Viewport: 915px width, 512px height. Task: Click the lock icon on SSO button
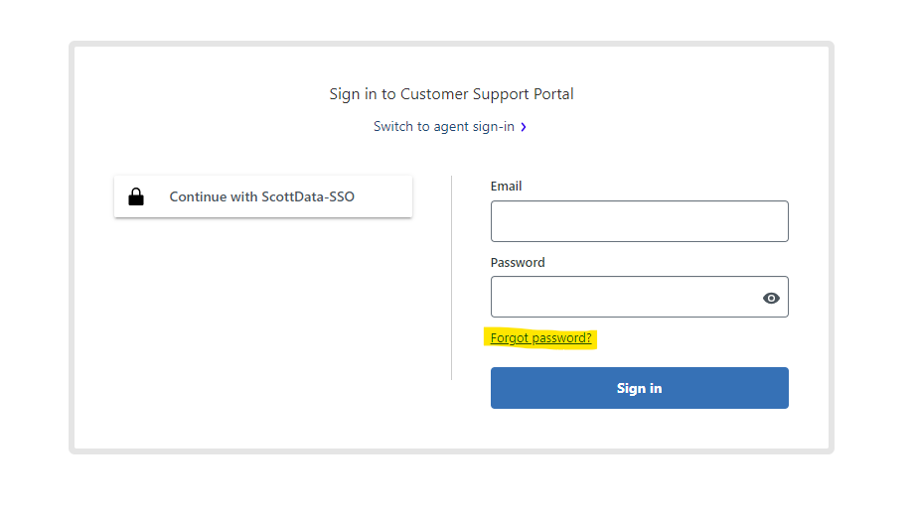point(136,196)
